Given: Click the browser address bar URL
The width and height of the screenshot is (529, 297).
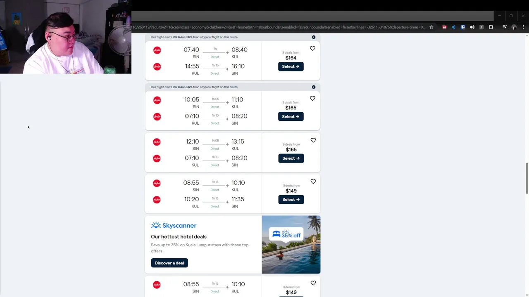Looking at the screenshot, I should point(279,27).
